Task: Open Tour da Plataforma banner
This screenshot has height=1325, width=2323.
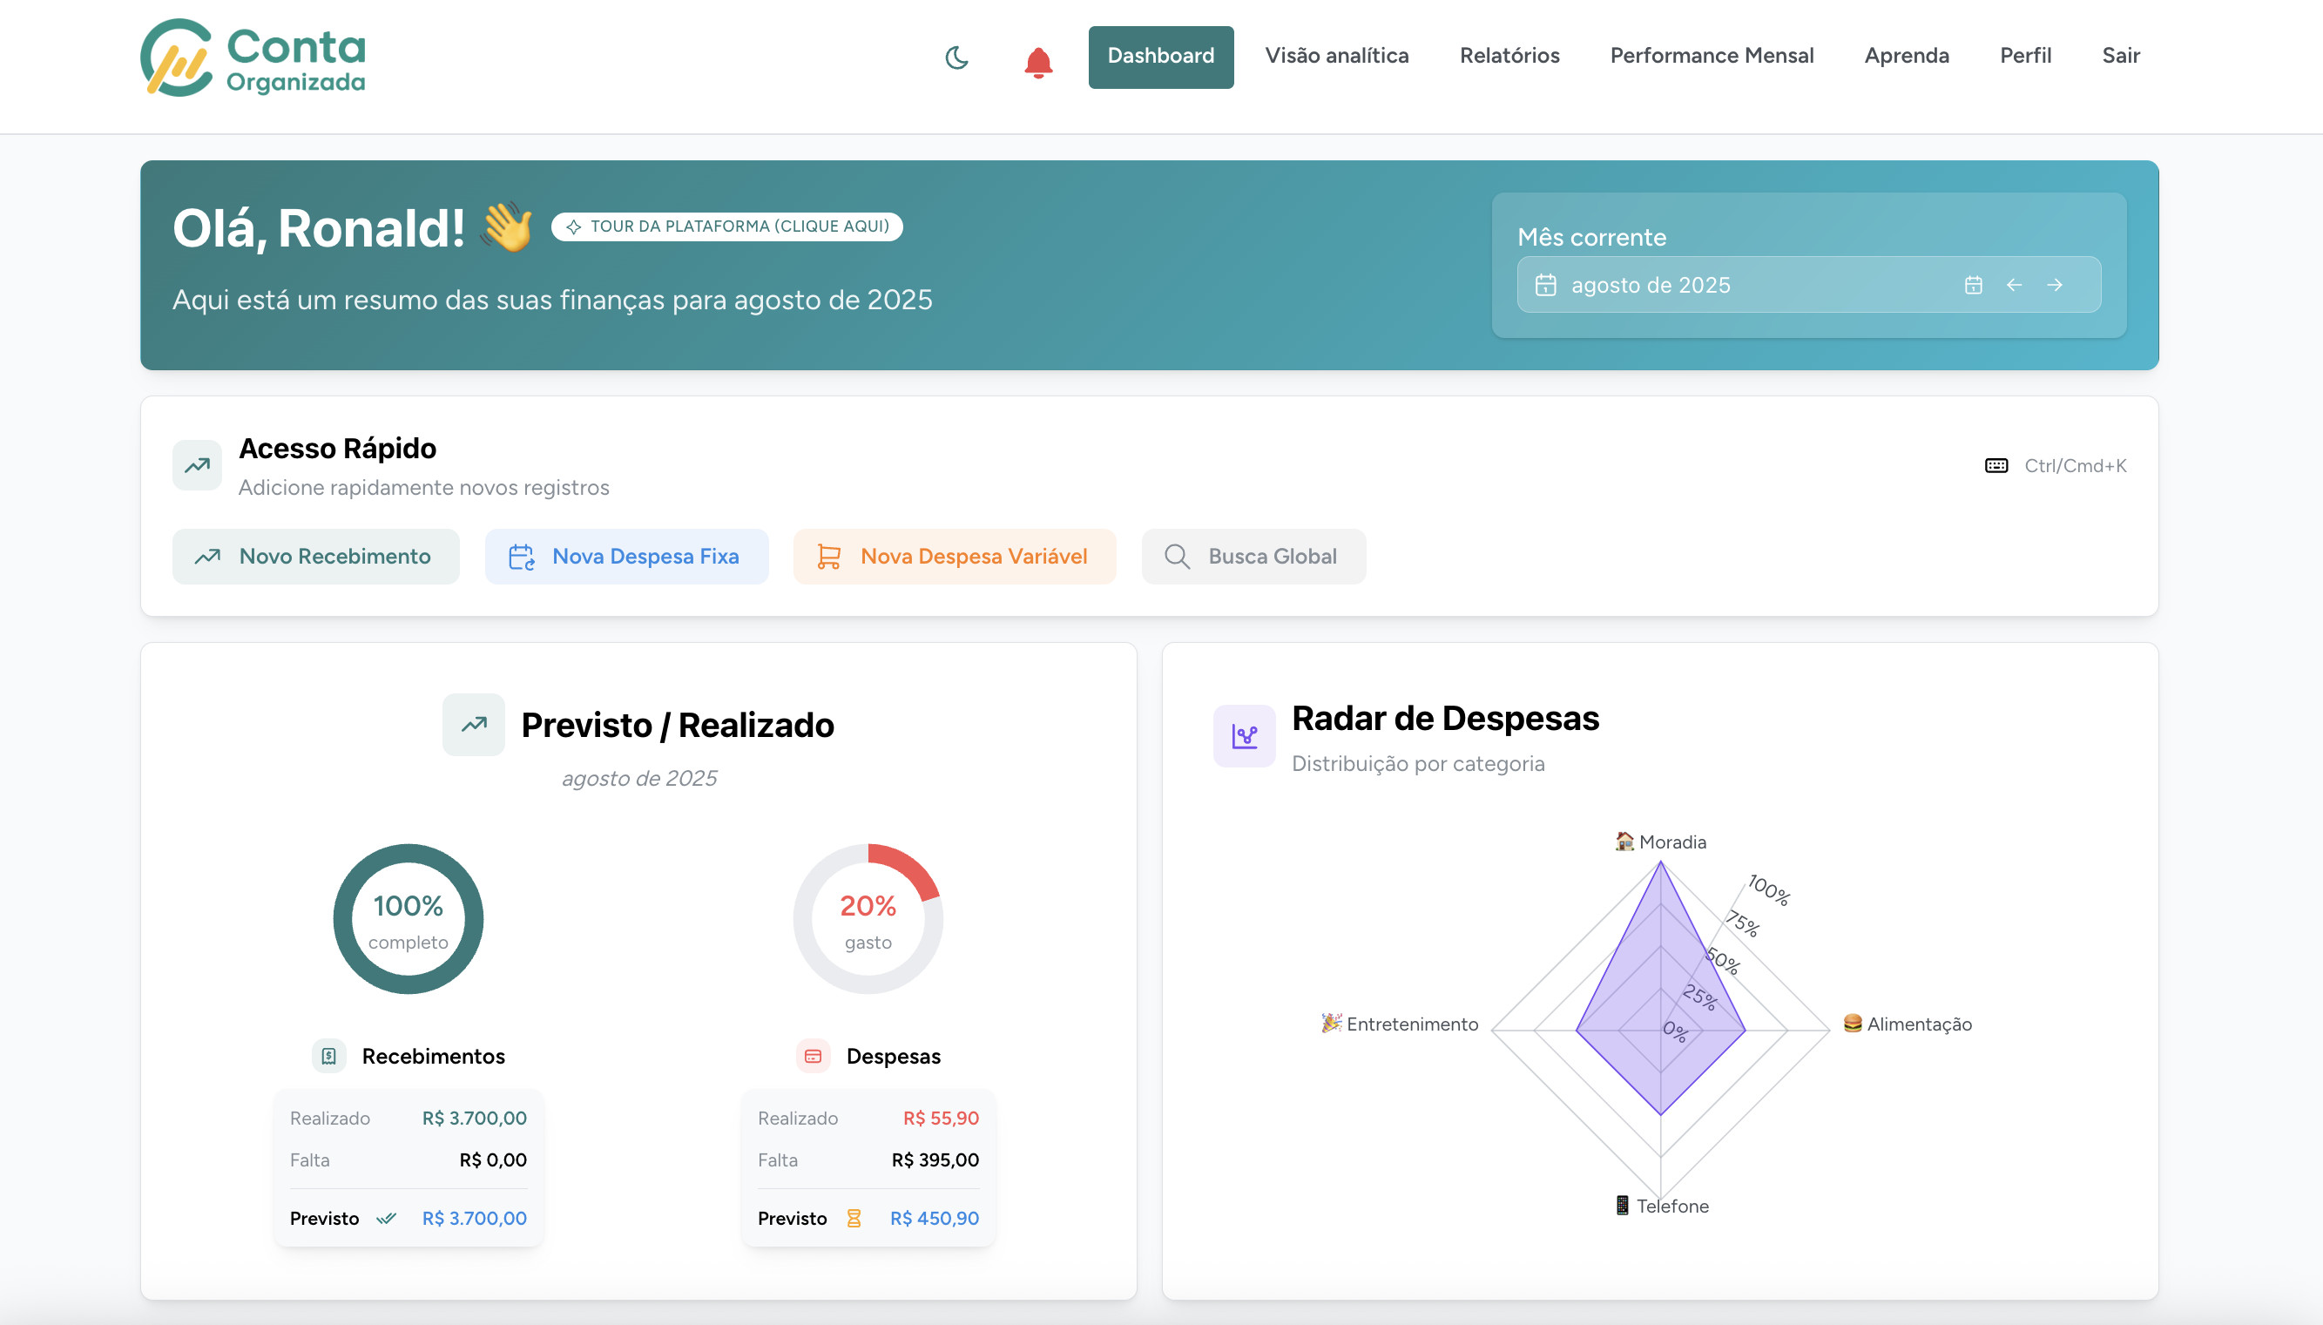Action: click(x=726, y=226)
